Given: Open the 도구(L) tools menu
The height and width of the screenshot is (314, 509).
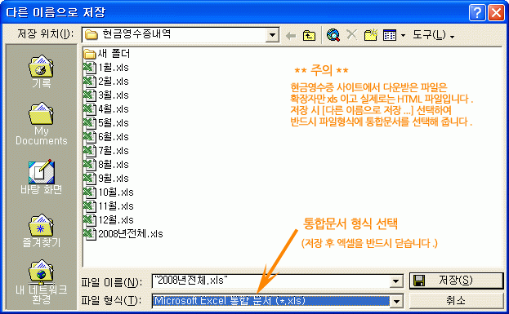Looking at the screenshot, I should coord(433,35).
